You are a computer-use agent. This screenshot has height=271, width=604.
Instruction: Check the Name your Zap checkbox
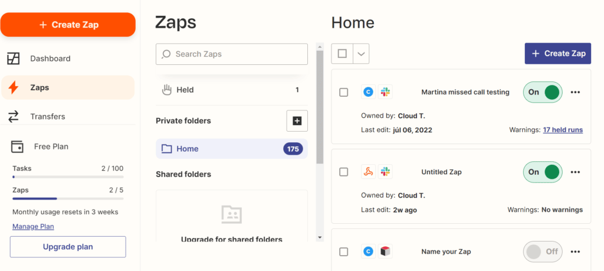[344, 252]
